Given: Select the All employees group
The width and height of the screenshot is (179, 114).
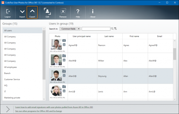Looking at the screenshot, I should [22, 67].
